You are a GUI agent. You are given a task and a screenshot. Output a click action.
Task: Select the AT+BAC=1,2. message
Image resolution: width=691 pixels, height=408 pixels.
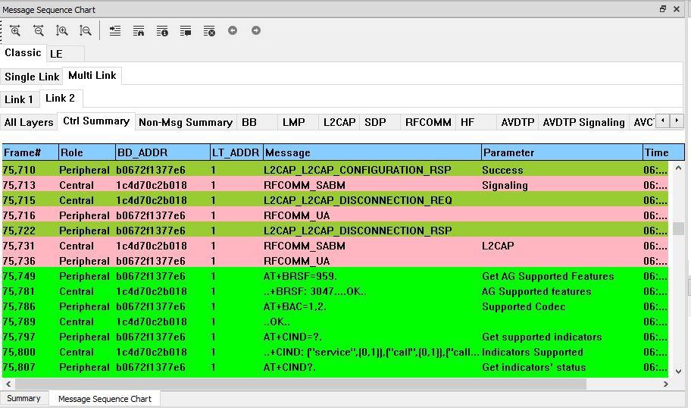295,306
